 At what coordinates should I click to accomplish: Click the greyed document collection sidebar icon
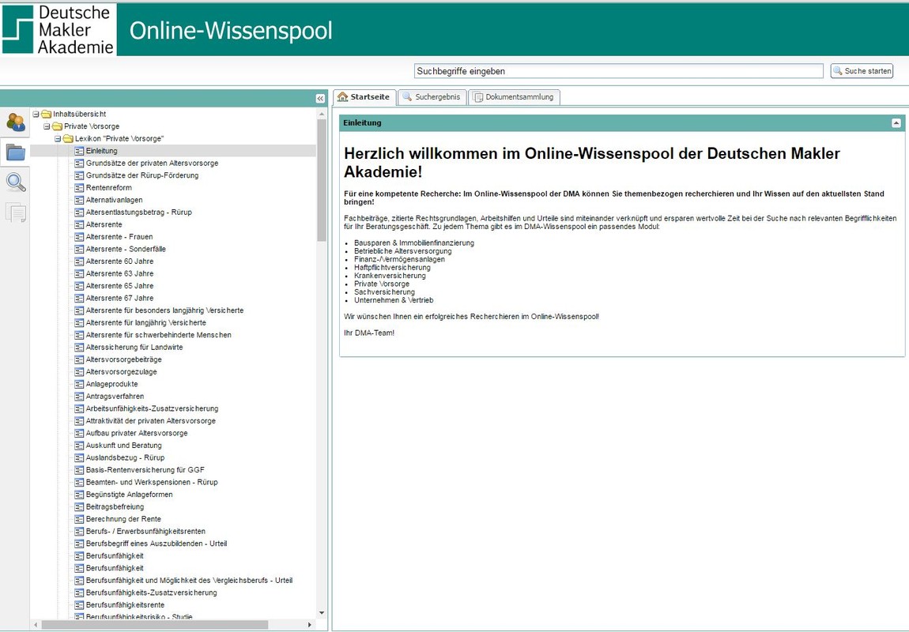point(16,213)
